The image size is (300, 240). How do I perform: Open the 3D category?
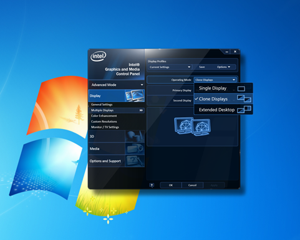(x=117, y=137)
